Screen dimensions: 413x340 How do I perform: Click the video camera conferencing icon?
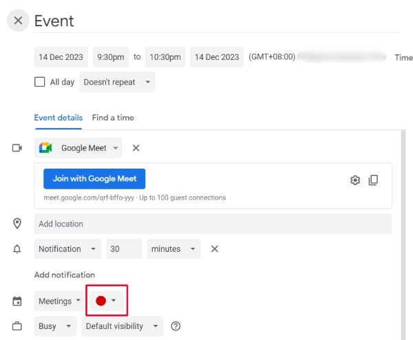[x=17, y=148]
